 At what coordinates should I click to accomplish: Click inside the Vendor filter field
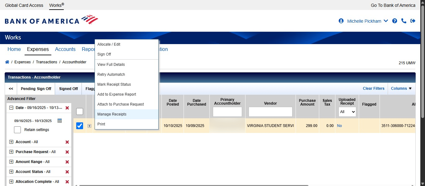coord(270,112)
